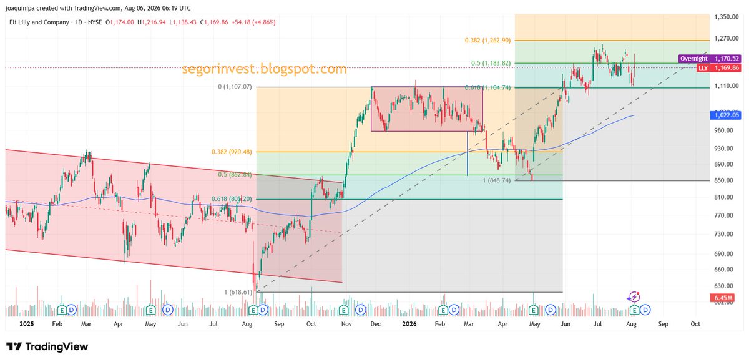Screen dimensions: 749x362
Task: Open the August 2026 earnings E marker
Action: (x=635, y=310)
